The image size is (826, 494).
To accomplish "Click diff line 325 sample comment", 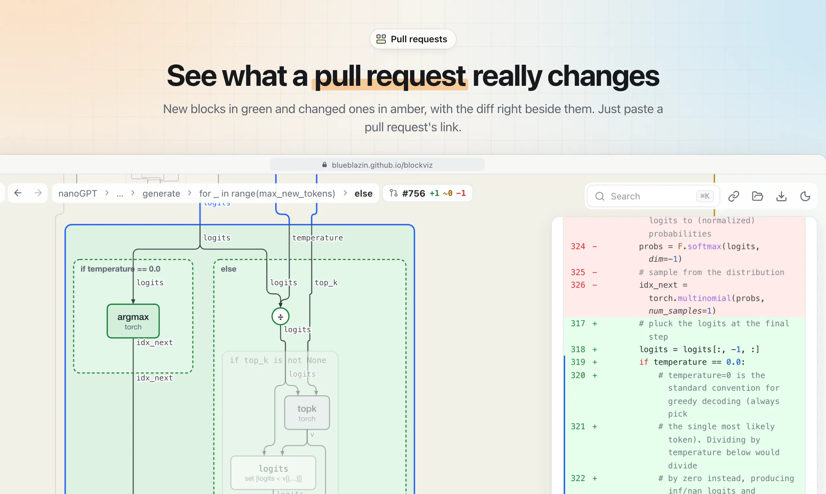I will tap(684, 272).
